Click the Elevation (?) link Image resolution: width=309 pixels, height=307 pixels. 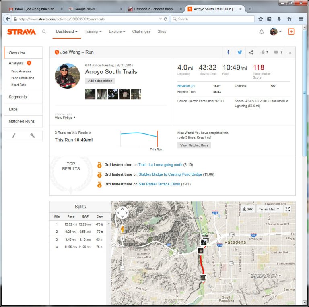pyautogui.click(x=186, y=86)
